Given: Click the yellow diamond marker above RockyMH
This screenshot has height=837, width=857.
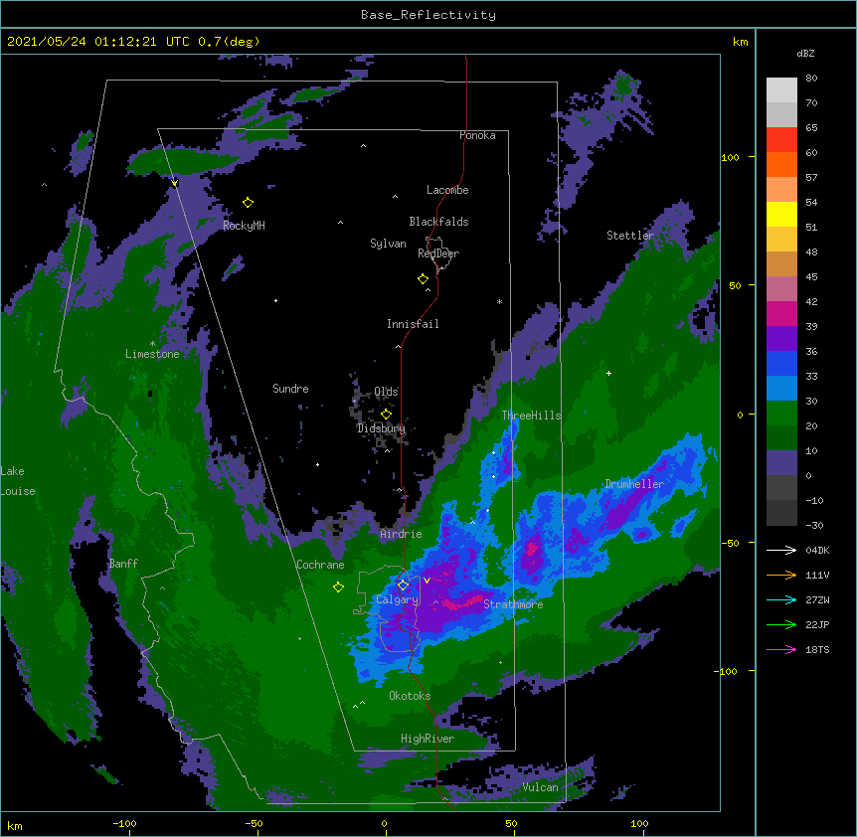Looking at the screenshot, I should 248,203.
